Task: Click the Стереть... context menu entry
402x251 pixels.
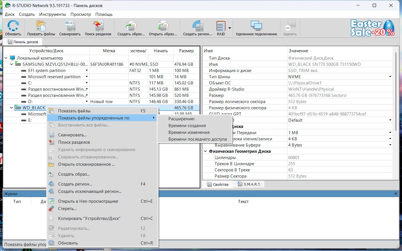Action: click(x=67, y=209)
